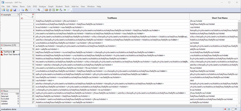Click the greyed pencil icon in the toolbar
This screenshot has height=111, width=241.
(x=68, y=10)
